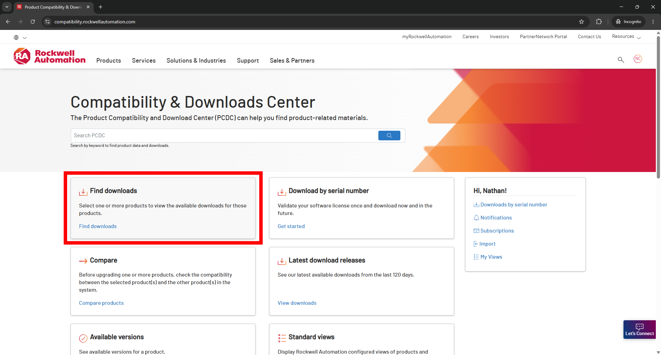Click the View downloads link

[x=297, y=303]
